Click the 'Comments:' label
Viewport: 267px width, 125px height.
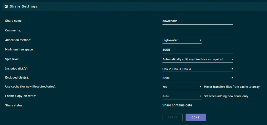[13, 30]
